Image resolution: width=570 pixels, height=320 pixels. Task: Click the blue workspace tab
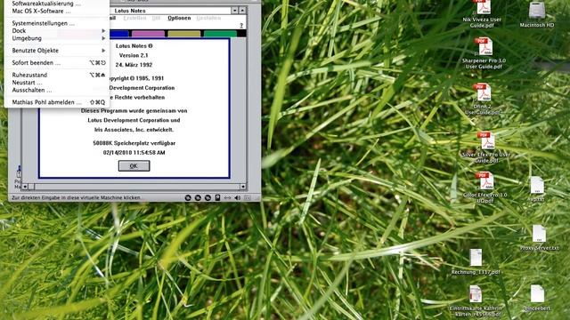point(118,34)
